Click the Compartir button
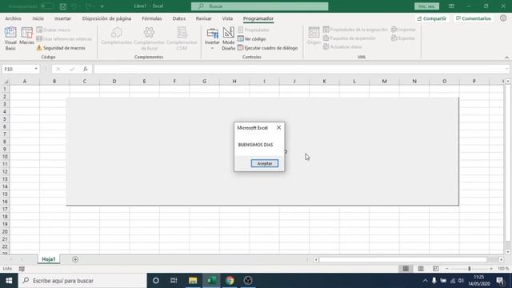The height and width of the screenshot is (288, 512). pyautogui.click(x=432, y=18)
